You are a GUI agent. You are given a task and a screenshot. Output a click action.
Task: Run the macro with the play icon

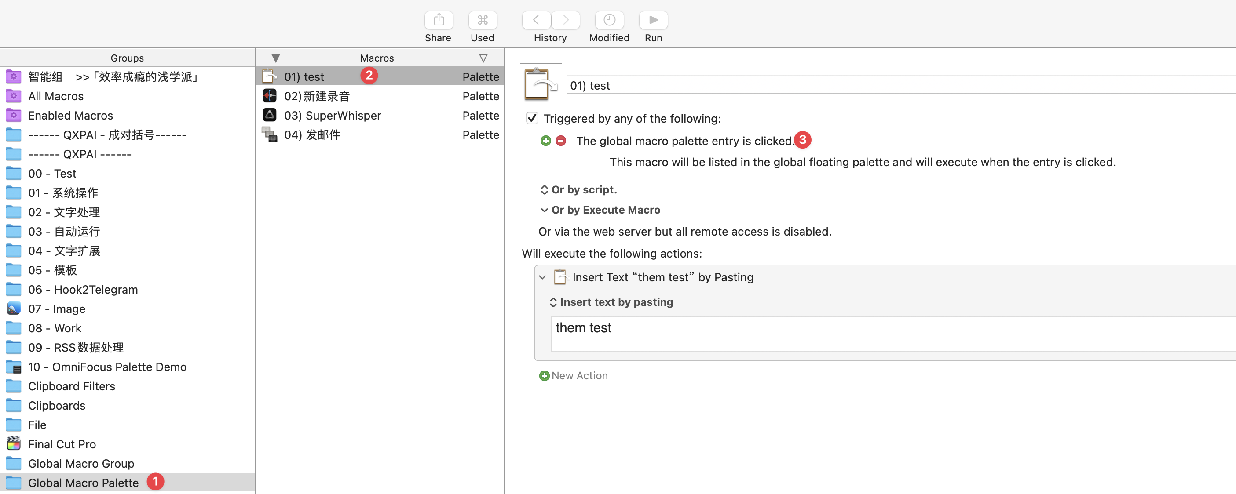[x=653, y=20]
